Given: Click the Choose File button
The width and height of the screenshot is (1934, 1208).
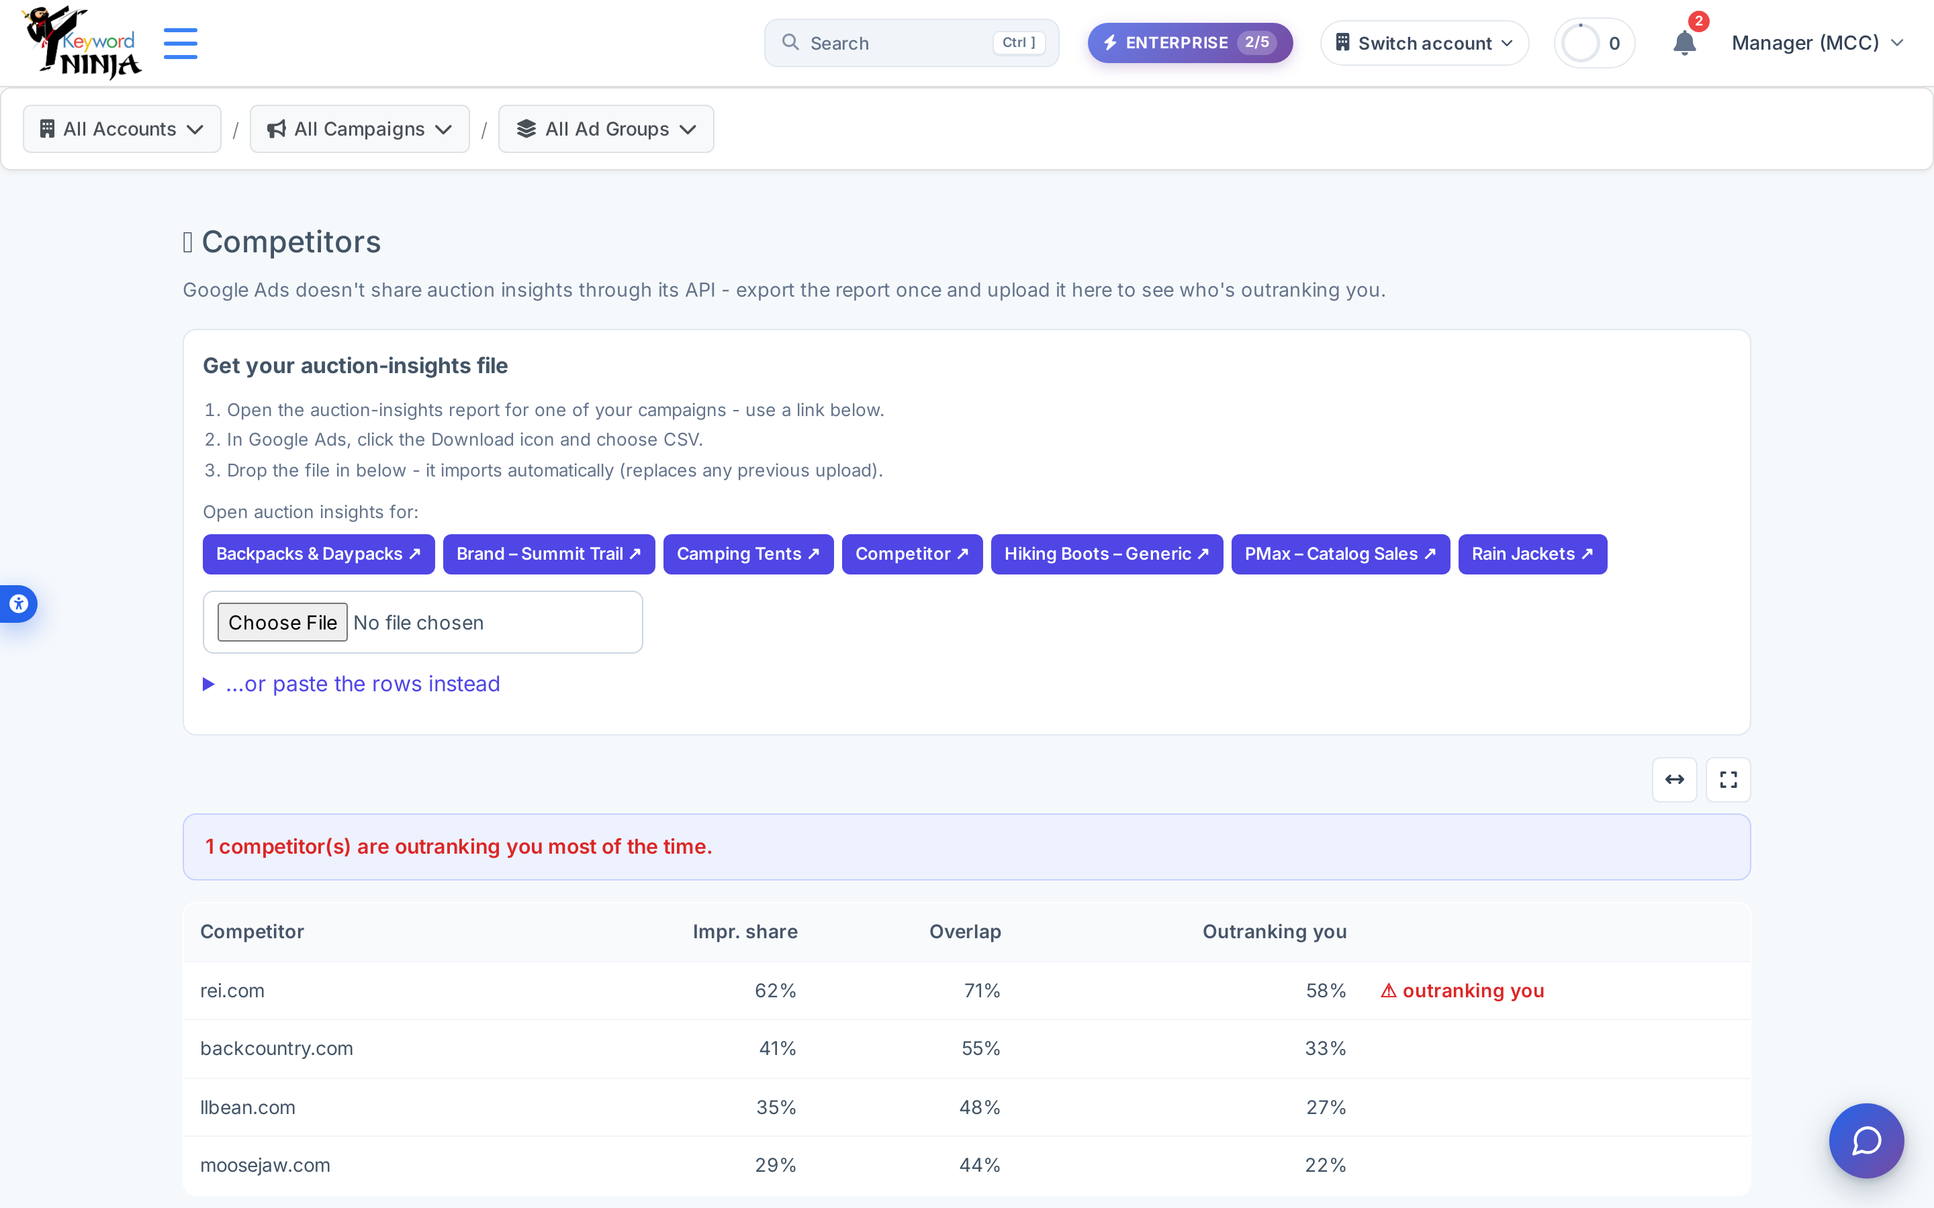Looking at the screenshot, I should (x=282, y=622).
